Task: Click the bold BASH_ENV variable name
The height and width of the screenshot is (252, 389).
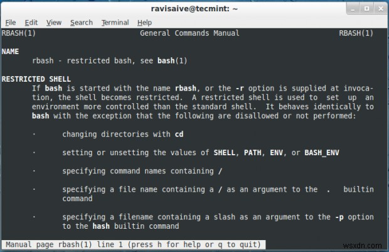Action: coord(322,153)
